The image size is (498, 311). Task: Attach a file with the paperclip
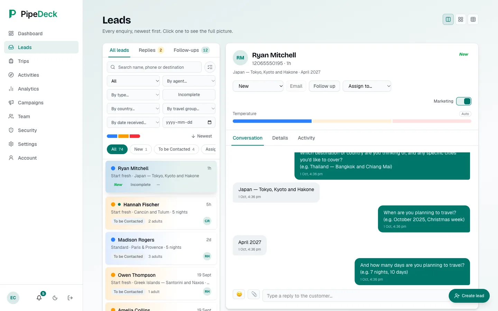click(254, 294)
